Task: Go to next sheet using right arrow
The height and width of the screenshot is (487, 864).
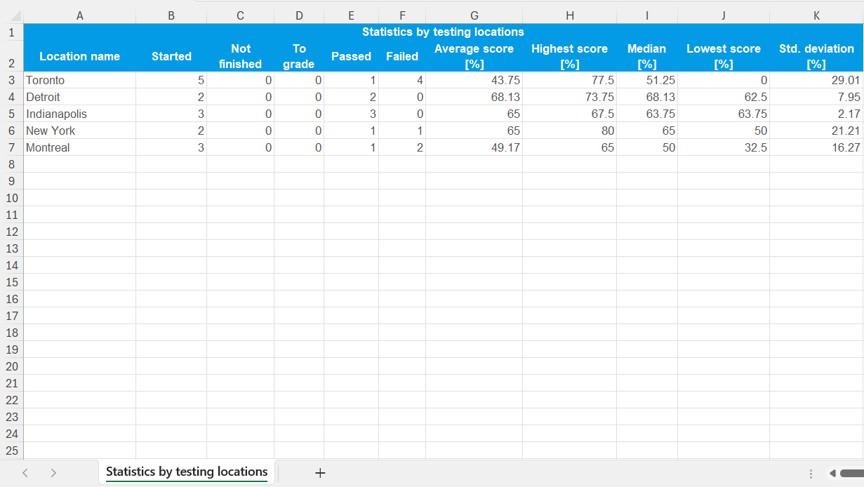Action: point(53,473)
